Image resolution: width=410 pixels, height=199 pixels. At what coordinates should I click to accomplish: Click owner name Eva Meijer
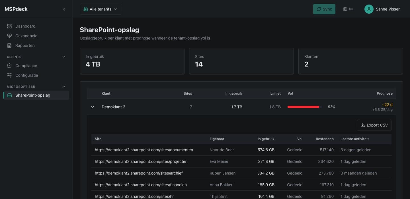point(219,161)
